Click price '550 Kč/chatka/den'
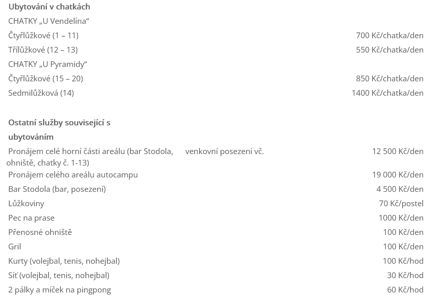Image resolution: width=435 pixels, height=304 pixels. pos(389,50)
